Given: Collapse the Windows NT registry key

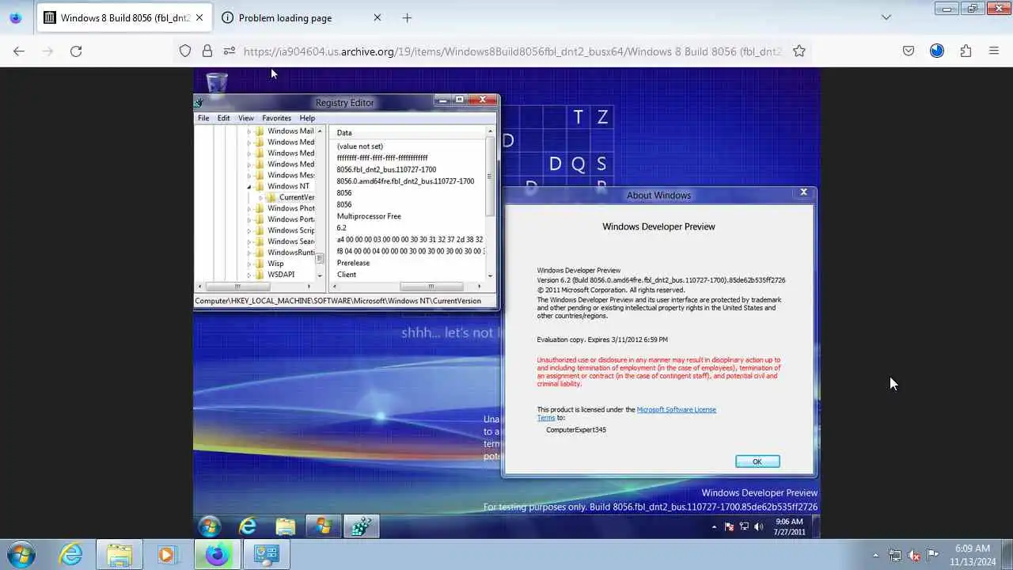Looking at the screenshot, I should tap(249, 187).
